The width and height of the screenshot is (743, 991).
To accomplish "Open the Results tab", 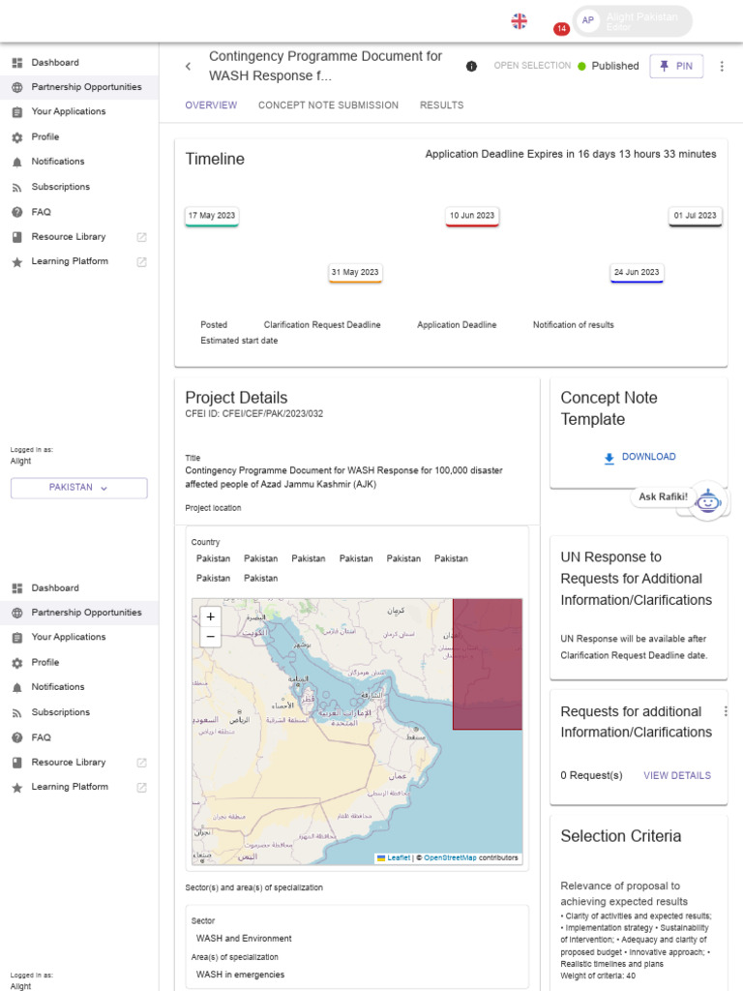I will coord(441,105).
